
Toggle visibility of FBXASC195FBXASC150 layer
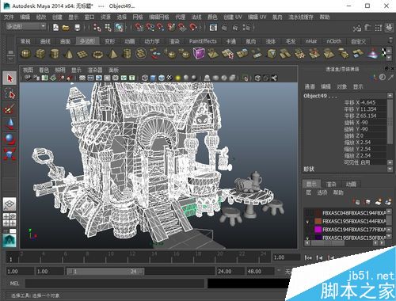point(307,238)
